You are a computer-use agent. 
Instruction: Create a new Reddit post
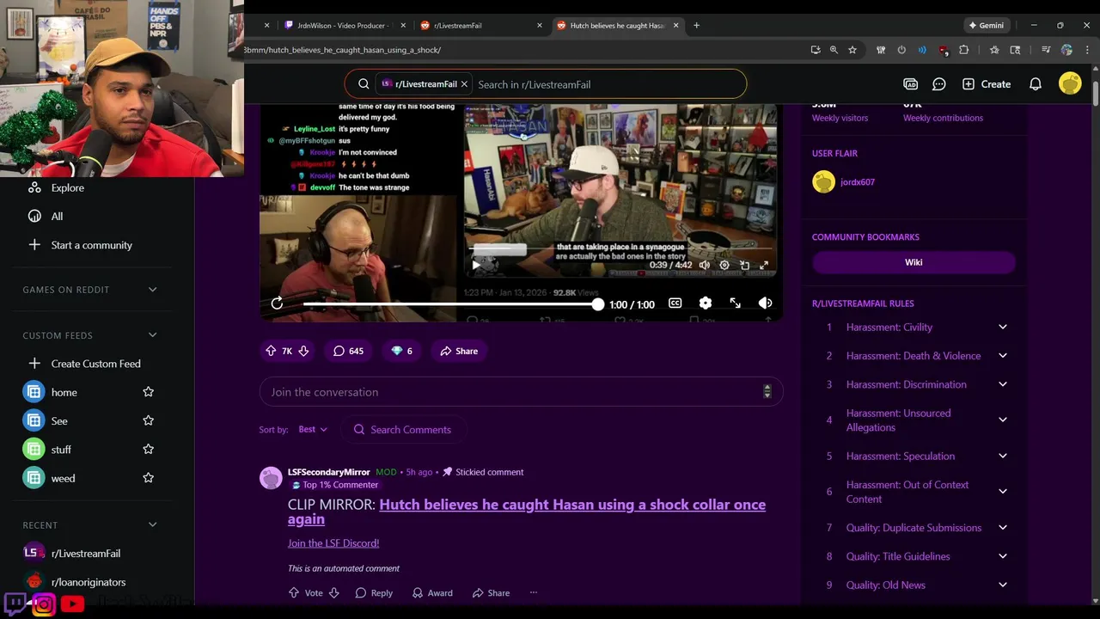(x=987, y=84)
